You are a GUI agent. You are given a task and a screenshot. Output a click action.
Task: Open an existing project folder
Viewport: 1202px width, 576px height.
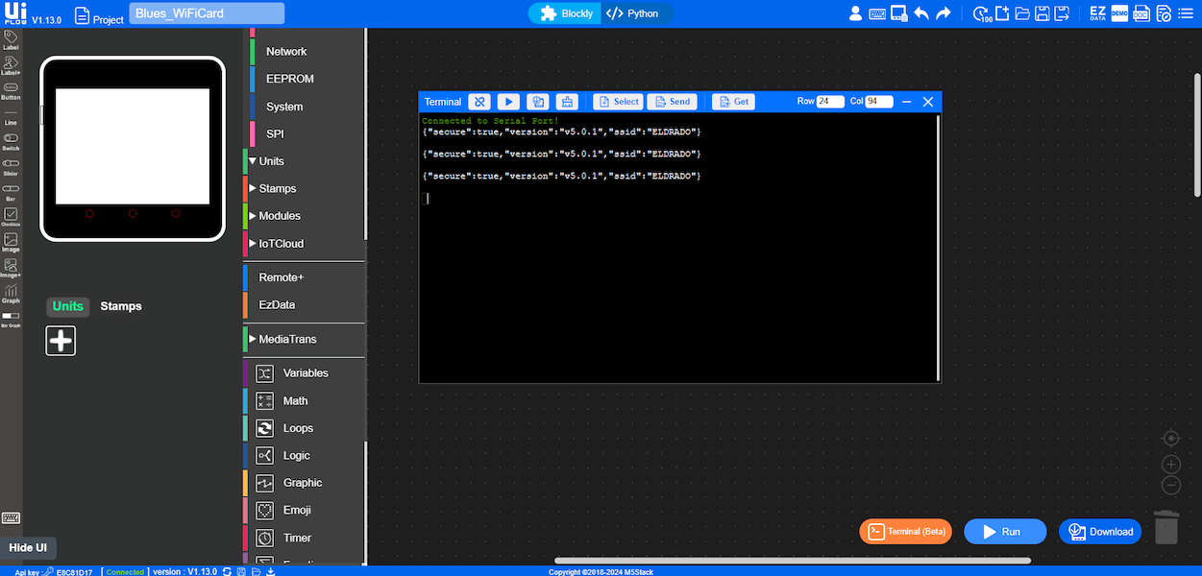point(1022,13)
